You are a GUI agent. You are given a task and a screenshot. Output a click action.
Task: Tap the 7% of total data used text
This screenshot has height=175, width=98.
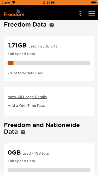(x=25, y=73)
